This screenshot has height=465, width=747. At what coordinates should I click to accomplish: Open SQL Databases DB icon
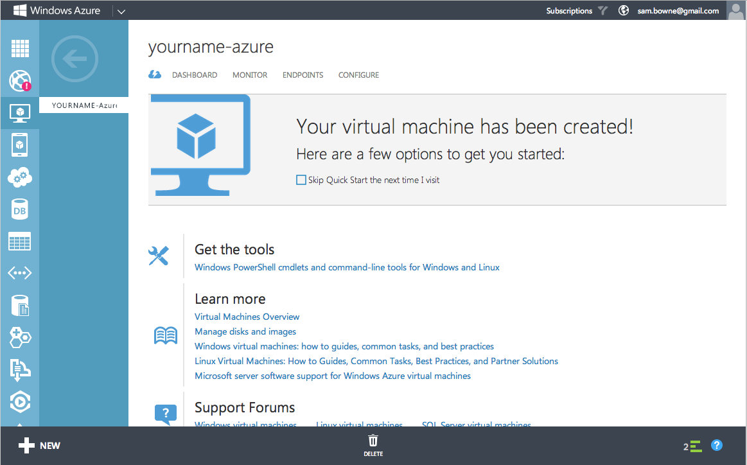click(x=19, y=209)
